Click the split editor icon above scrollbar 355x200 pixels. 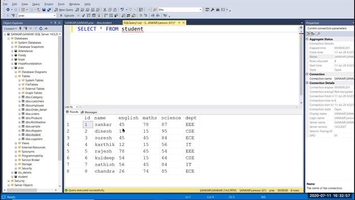(x=301, y=28)
